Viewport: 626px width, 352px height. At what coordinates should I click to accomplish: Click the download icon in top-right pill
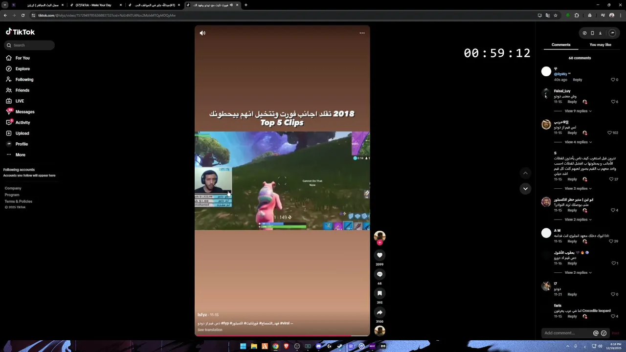pyautogui.click(x=600, y=33)
